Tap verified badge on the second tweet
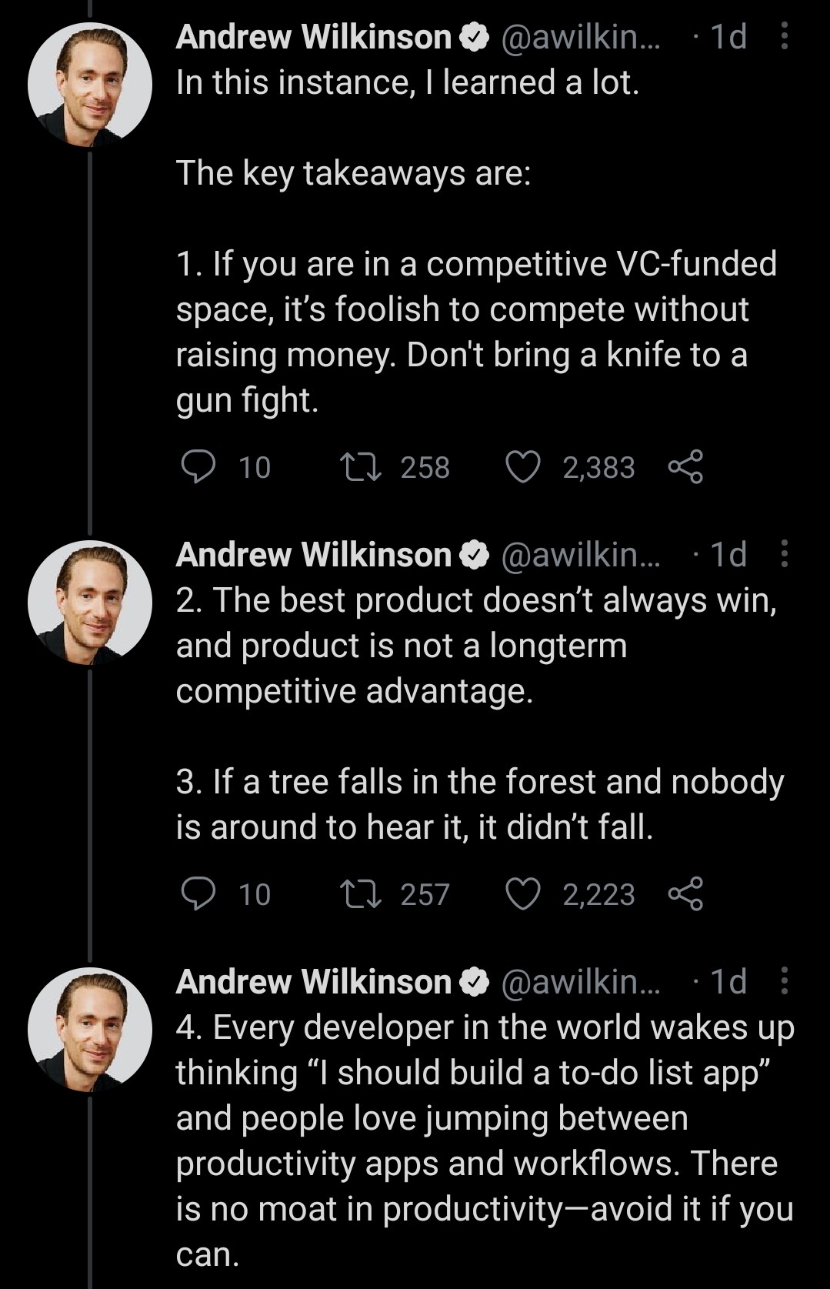 [x=475, y=555]
